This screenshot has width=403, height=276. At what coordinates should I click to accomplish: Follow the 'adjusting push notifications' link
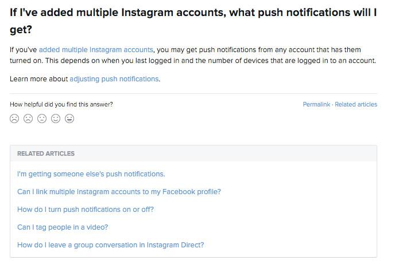click(x=114, y=79)
